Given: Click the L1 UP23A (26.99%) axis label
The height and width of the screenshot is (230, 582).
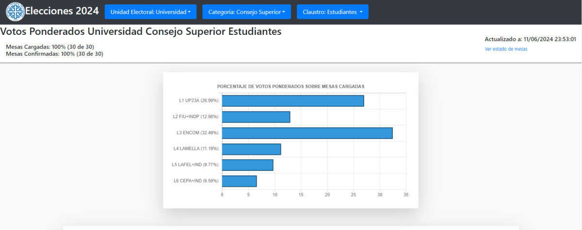Looking at the screenshot, I should 198,101.
